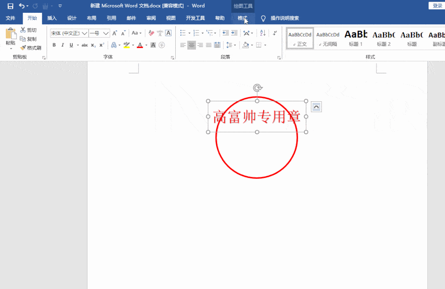
Task: Switch to the 插入 tab
Action: [x=52, y=18]
